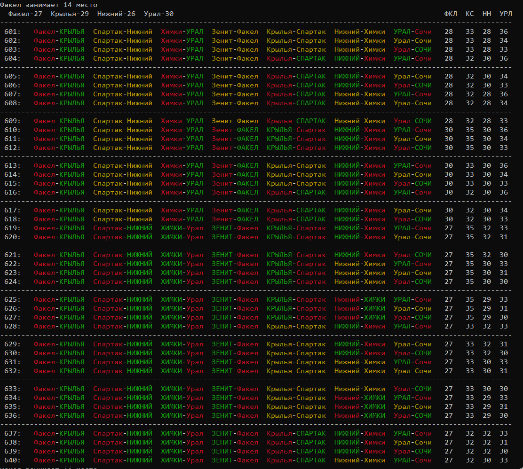Select "Химки-УРАЛ" in row 608

pyautogui.click(x=182, y=103)
